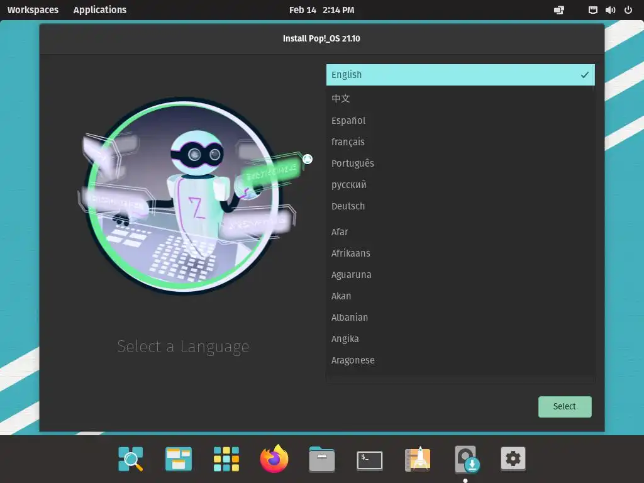
Task: Select Akan in the language list
Action: (x=460, y=296)
